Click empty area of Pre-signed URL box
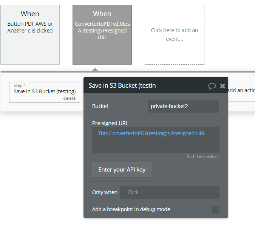The height and width of the screenshot is (232, 255). [x=156, y=145]
